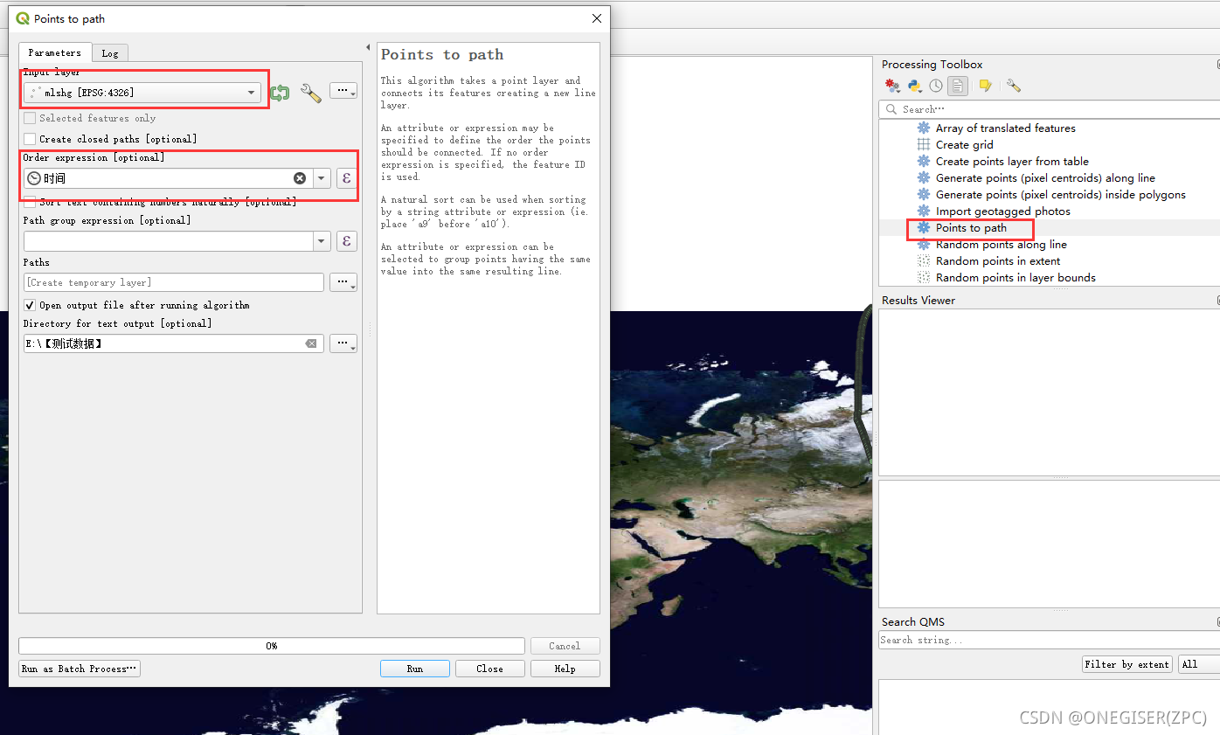Toggle Sort text containing numbers naturally

click(31, 202)
